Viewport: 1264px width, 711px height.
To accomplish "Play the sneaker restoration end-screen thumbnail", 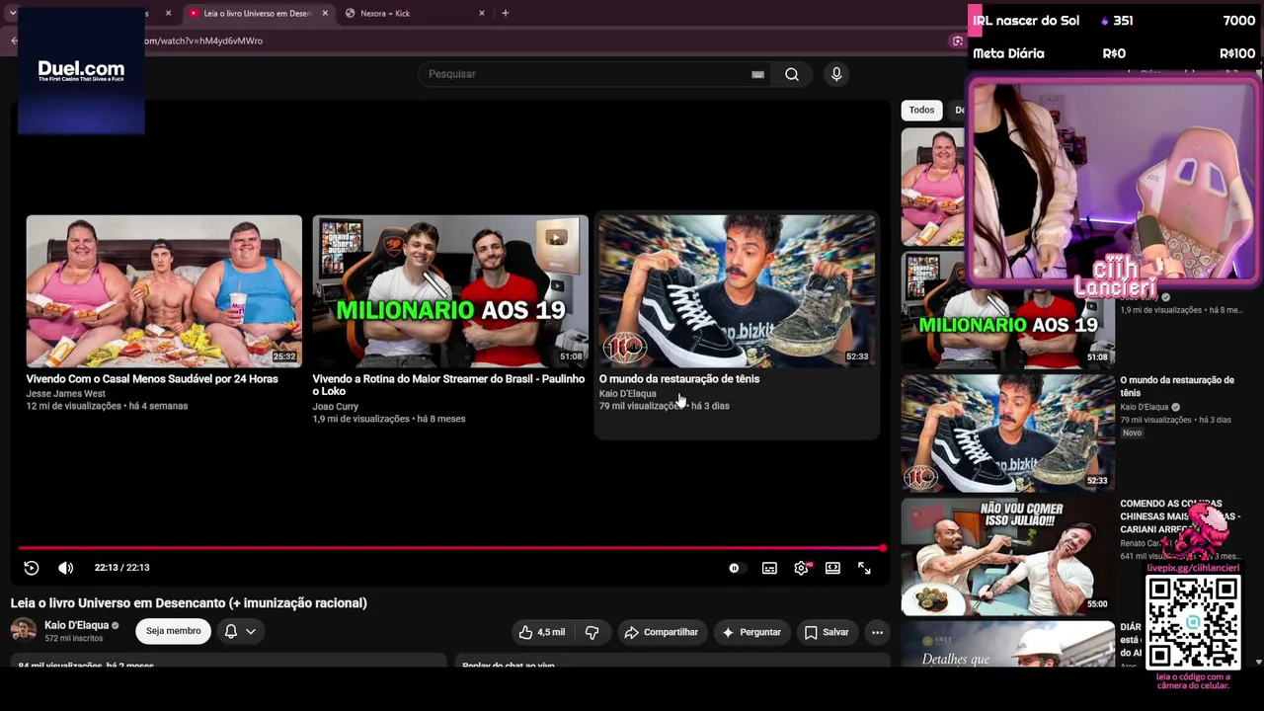I will pos(737,291).
